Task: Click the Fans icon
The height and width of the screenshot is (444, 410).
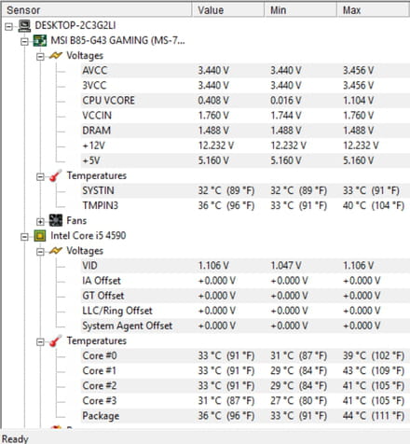Action: pyautogui.click(x=56, y=220)
